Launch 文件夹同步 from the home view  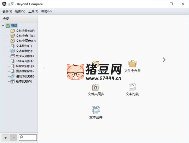point(96,90)
